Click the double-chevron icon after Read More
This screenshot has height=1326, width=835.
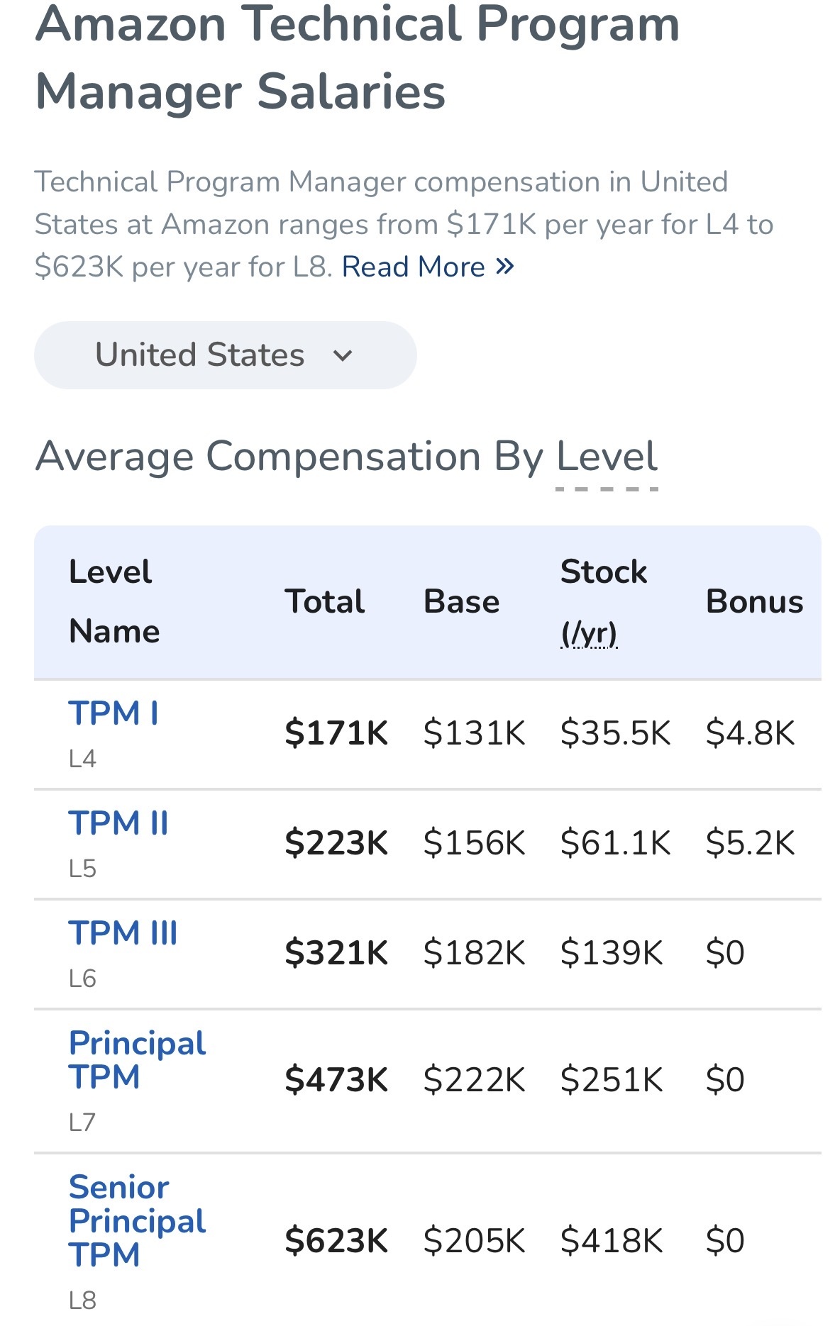(x=504, y=267)
